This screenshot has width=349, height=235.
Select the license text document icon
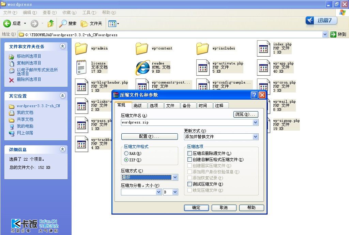[x=81, y=67]
